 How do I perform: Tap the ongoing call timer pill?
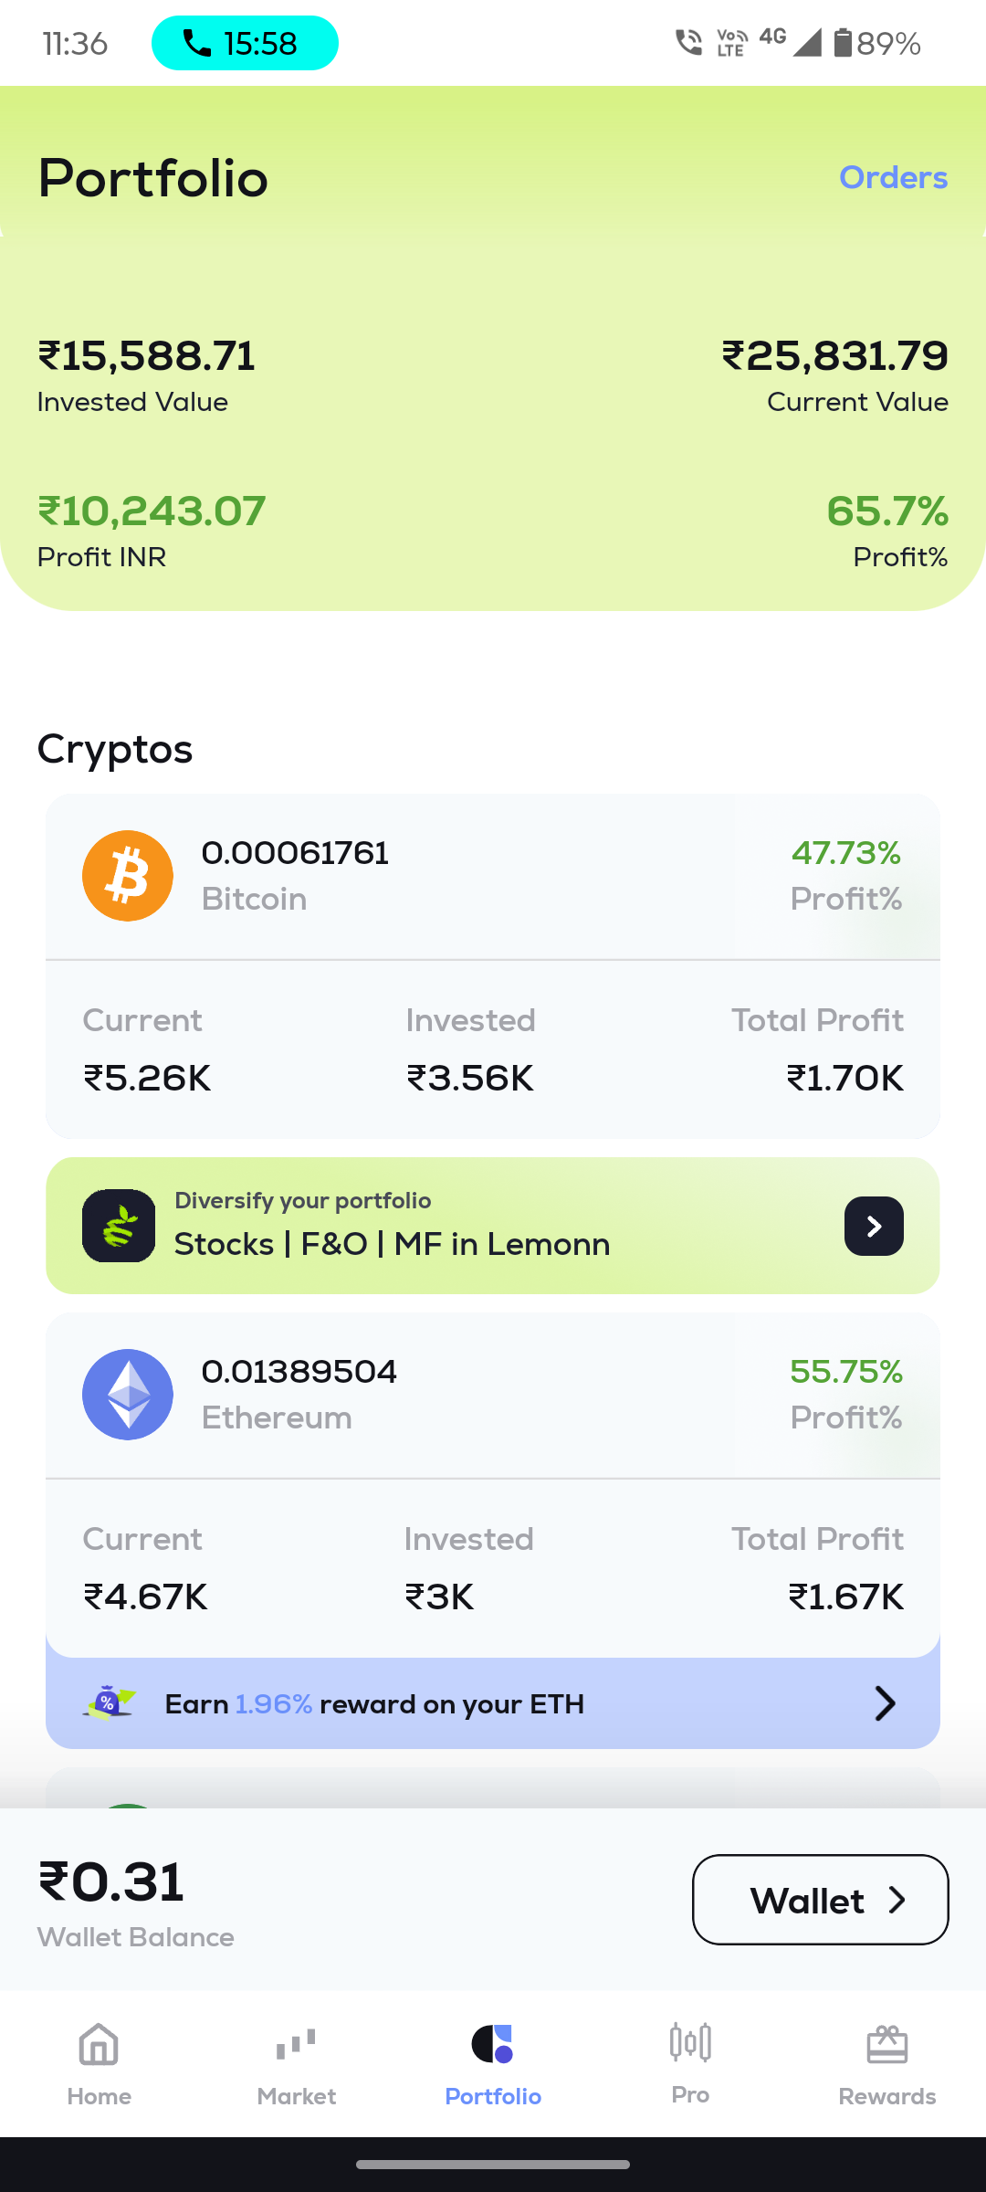[x=245, y=43]
